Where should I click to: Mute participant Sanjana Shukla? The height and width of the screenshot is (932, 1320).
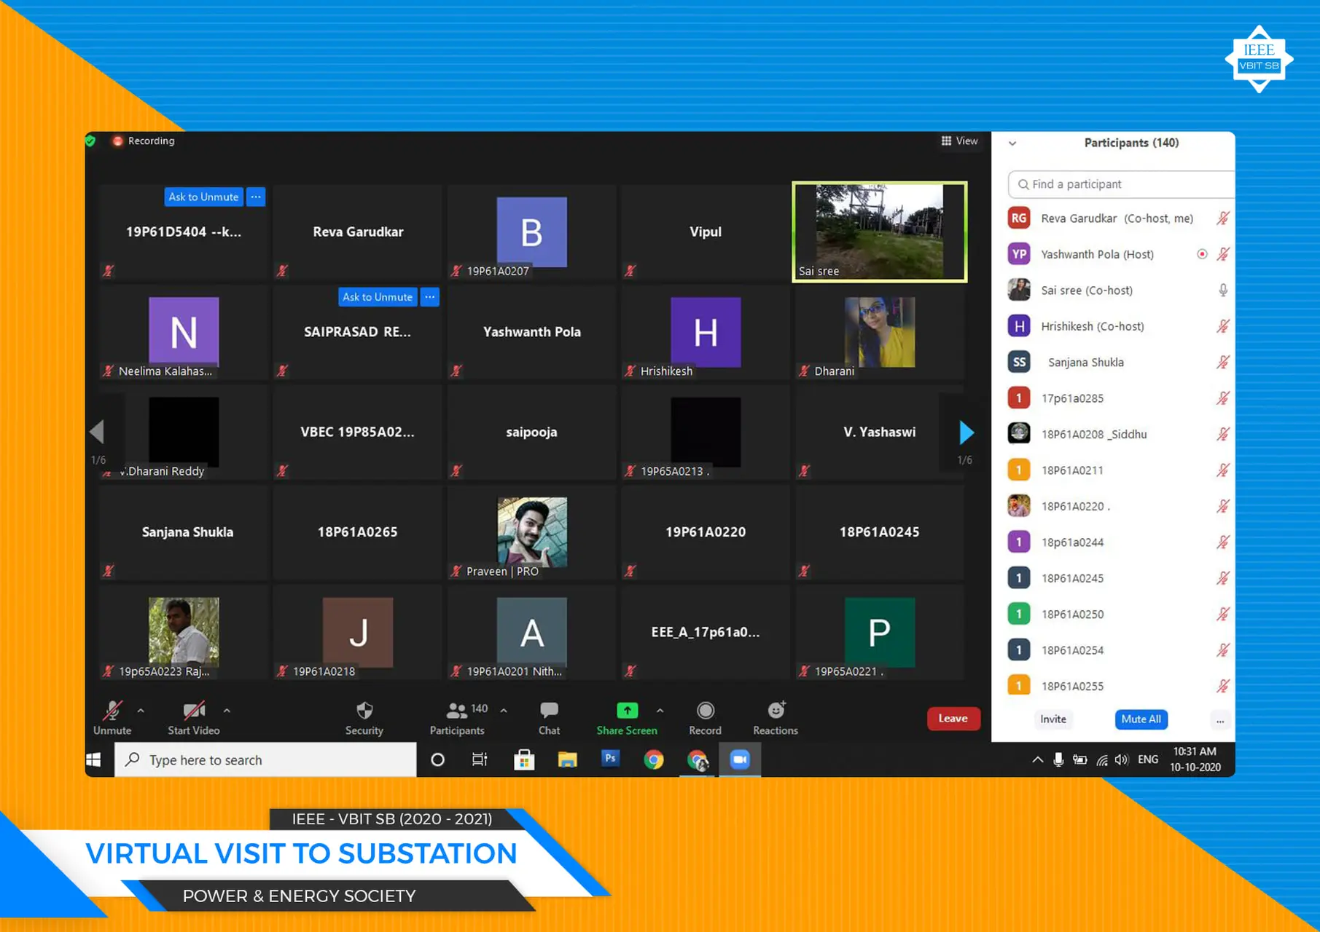click(x=1224, y=362)
